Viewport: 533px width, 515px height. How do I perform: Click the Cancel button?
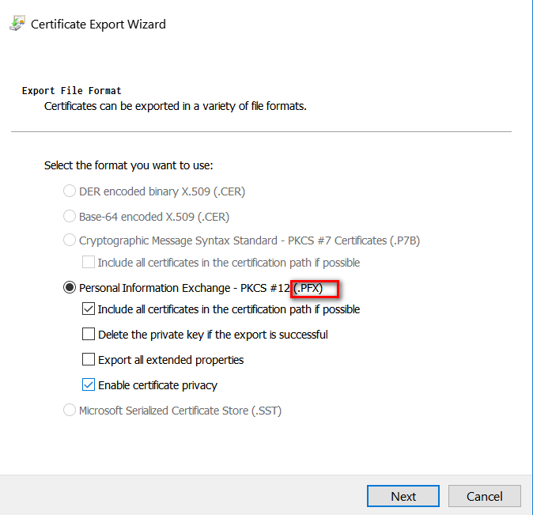[485, 496]
